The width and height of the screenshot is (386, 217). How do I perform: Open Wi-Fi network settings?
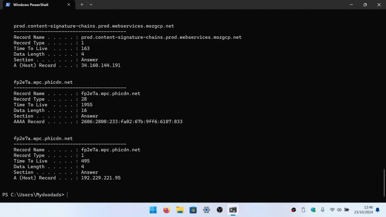coord(332,210)
